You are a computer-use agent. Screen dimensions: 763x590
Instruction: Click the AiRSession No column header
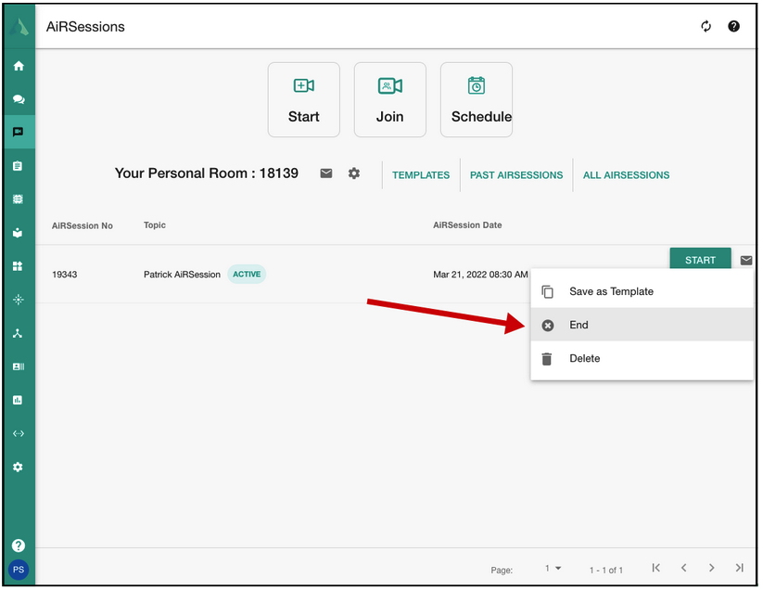tap(83, 225)
